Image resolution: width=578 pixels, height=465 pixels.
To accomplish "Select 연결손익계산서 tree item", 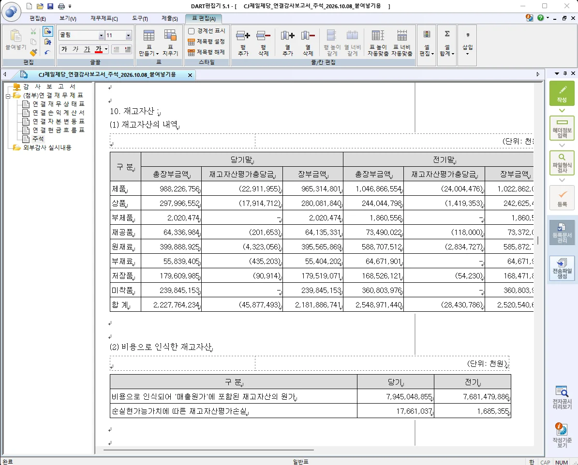I will click(x=59, y=113).
